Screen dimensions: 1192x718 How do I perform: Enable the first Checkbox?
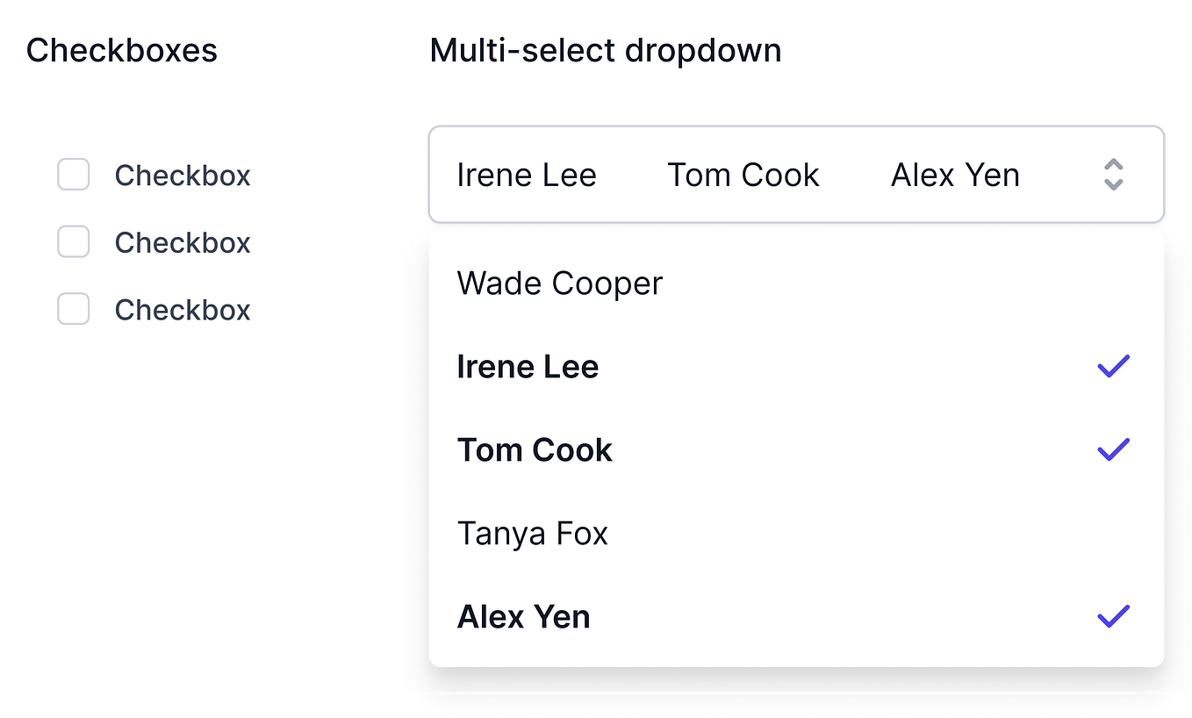73,175
